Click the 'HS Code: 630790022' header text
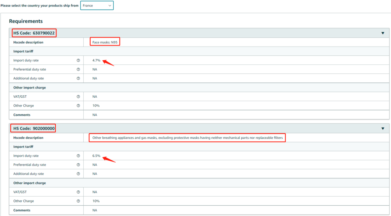 click(x=34, y=33)
